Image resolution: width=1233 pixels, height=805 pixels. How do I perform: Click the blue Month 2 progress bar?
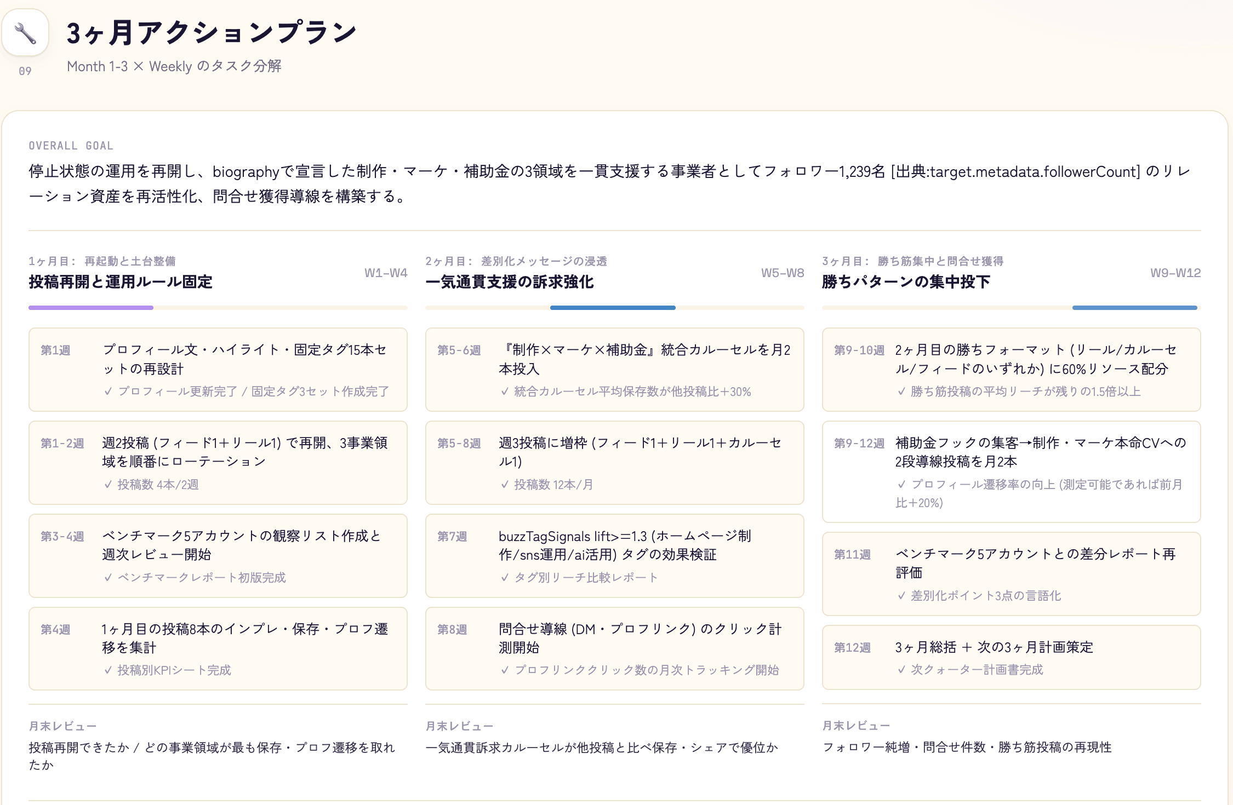pos(613,308)
